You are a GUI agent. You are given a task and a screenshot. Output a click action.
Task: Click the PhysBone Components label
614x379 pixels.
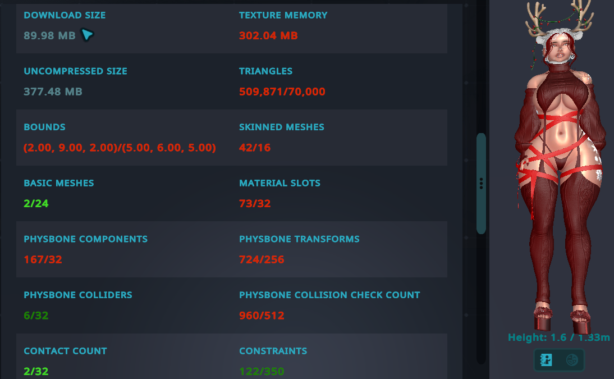[85, 239]
